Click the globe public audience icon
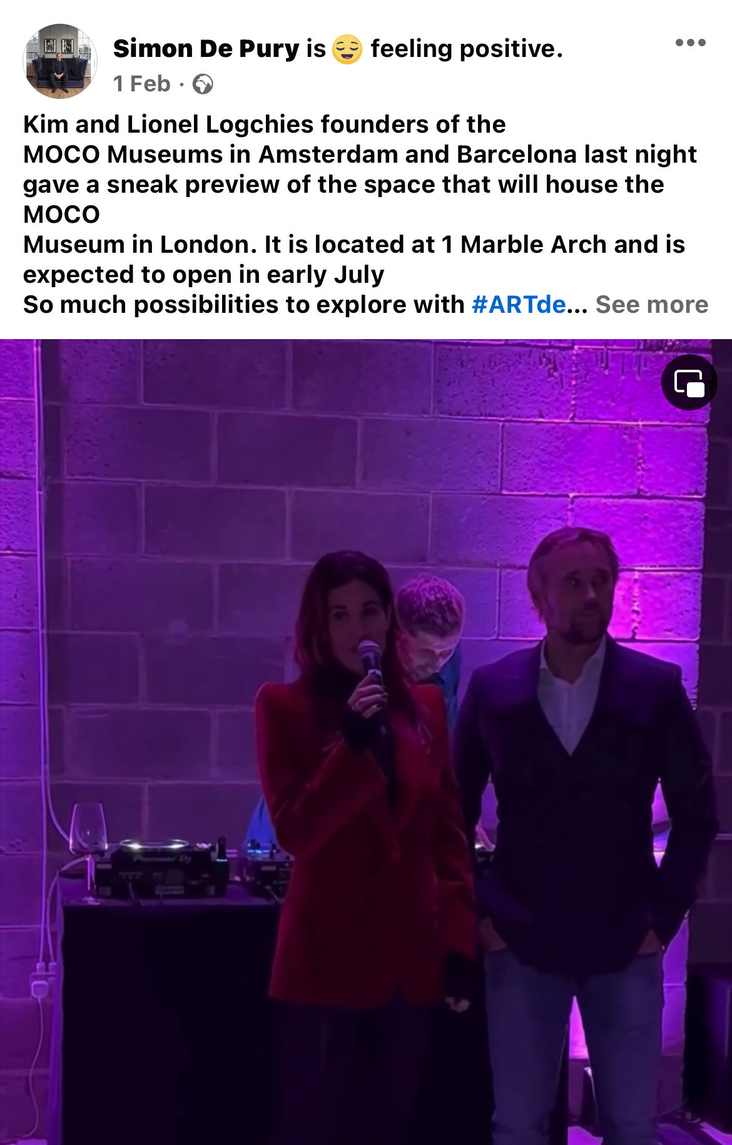Screen dimensions: 732x1145 pos(202,84)
